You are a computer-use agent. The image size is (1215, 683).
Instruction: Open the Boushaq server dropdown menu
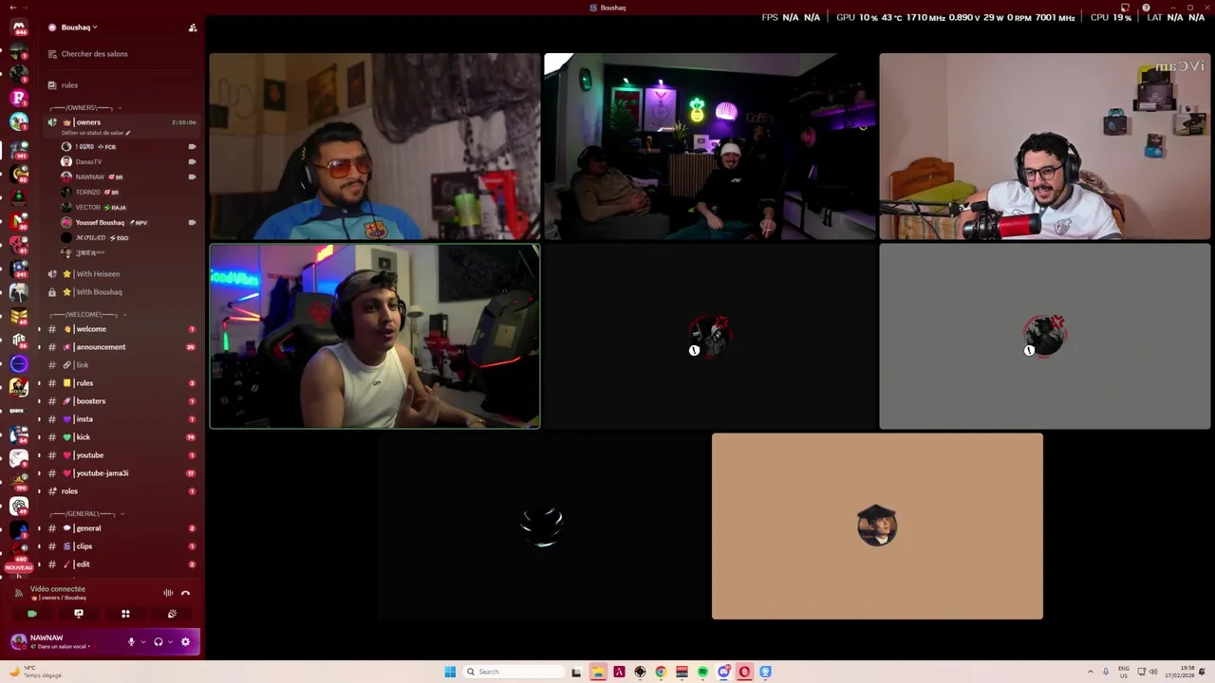(80, 28)
